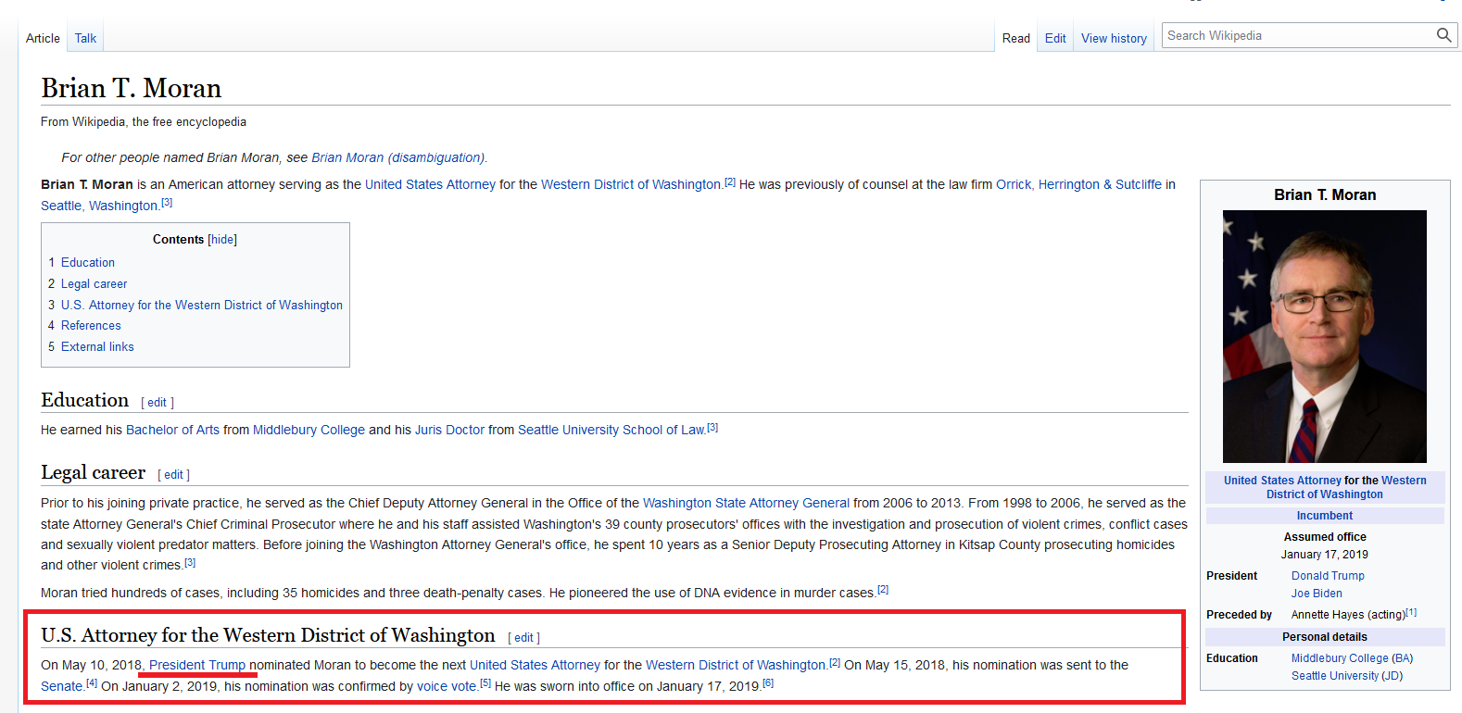The image size is (1462, 713).
Task: Click the search magnifier icon
Action: [1443, 35]
